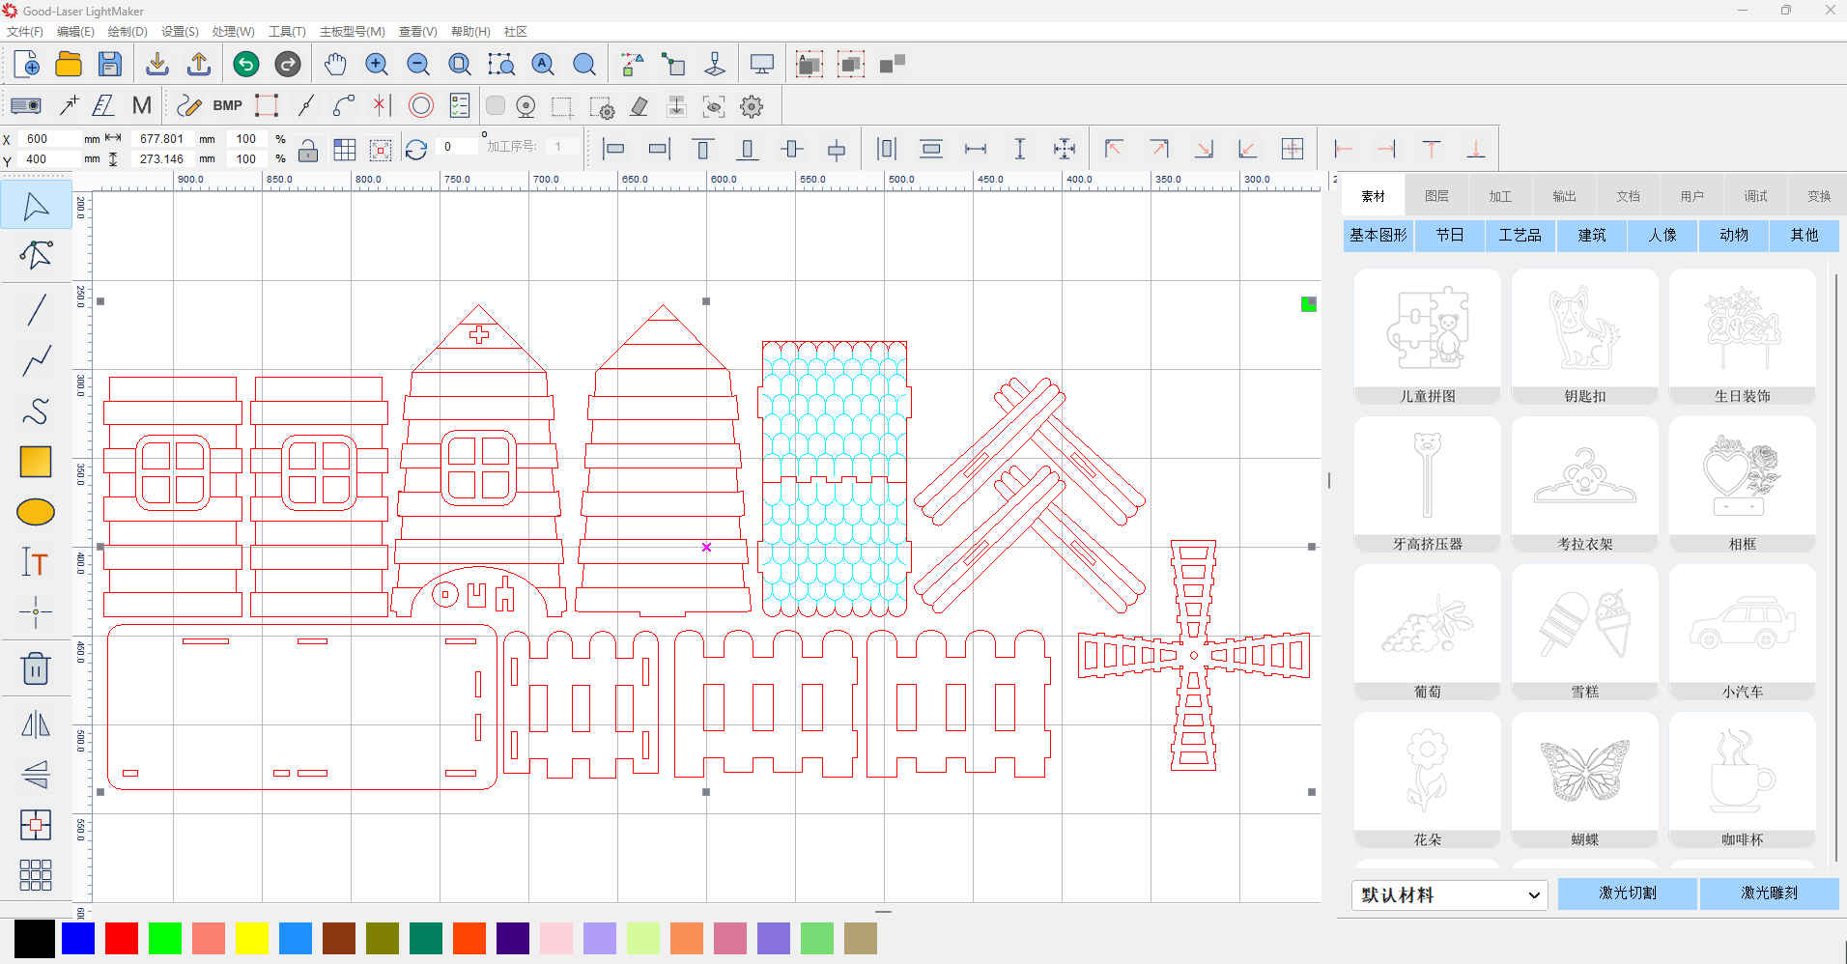
Task: Select the arrow selection tool in left sidebar
Action: pyautogui.click(x=36, y=205)
